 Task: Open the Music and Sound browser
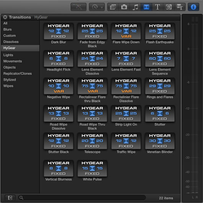tap(135, 7)
